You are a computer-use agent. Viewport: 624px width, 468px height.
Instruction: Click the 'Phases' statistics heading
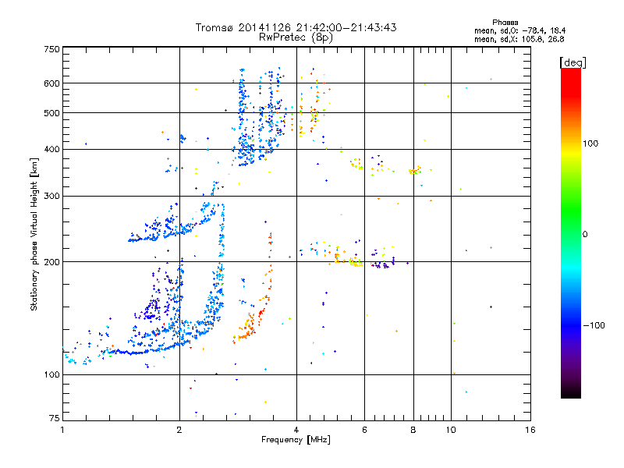tap(505, 23)
